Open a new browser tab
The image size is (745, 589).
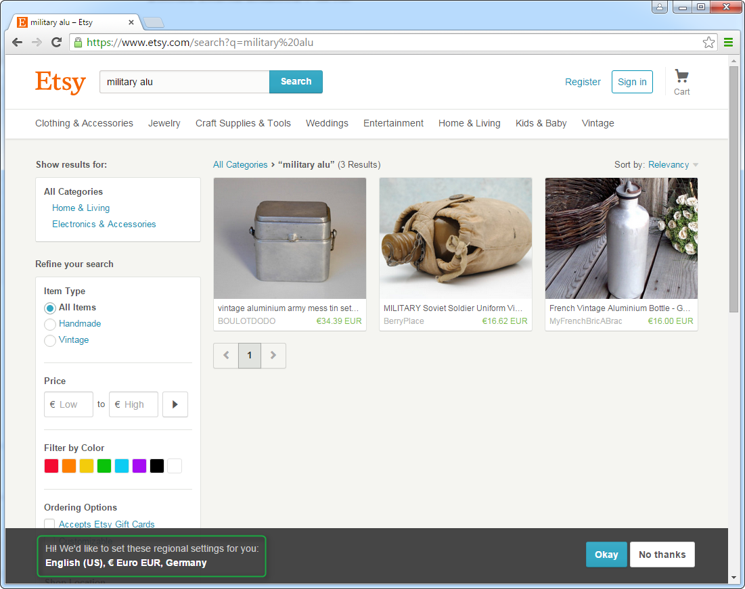[x=154, y=22]
